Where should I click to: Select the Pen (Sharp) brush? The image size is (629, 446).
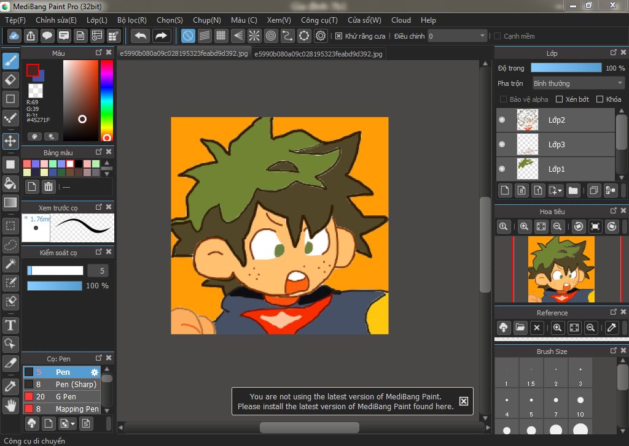click(61, 384)
